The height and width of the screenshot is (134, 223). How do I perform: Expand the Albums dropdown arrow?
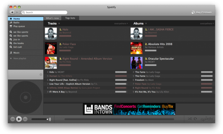pos(146,24)
